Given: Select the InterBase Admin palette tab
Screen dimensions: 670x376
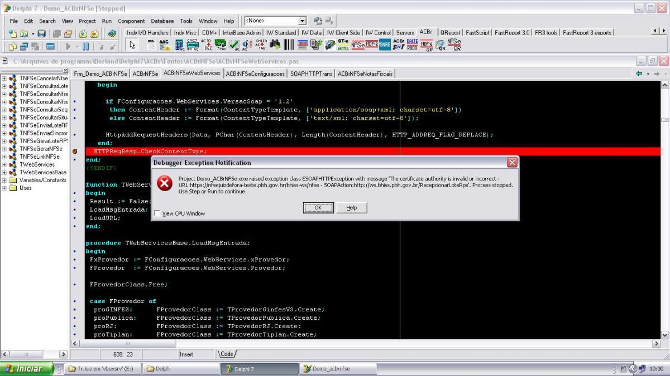Looking at the screenshot, I should 241,32.
